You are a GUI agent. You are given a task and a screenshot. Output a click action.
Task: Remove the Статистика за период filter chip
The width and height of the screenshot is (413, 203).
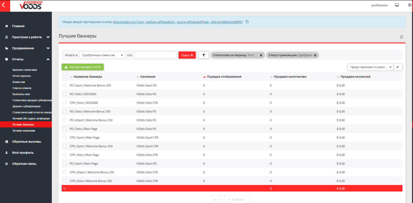click(261, 55)
